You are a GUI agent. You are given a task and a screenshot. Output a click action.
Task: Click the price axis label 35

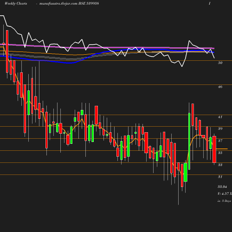point(220,153)
